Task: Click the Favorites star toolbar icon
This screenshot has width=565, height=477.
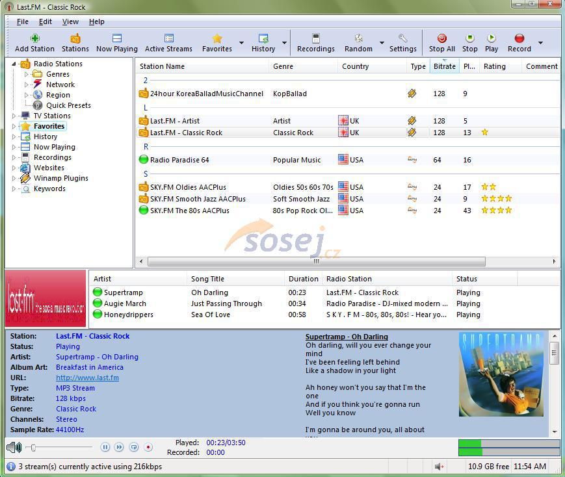Action: pos(217,38)
